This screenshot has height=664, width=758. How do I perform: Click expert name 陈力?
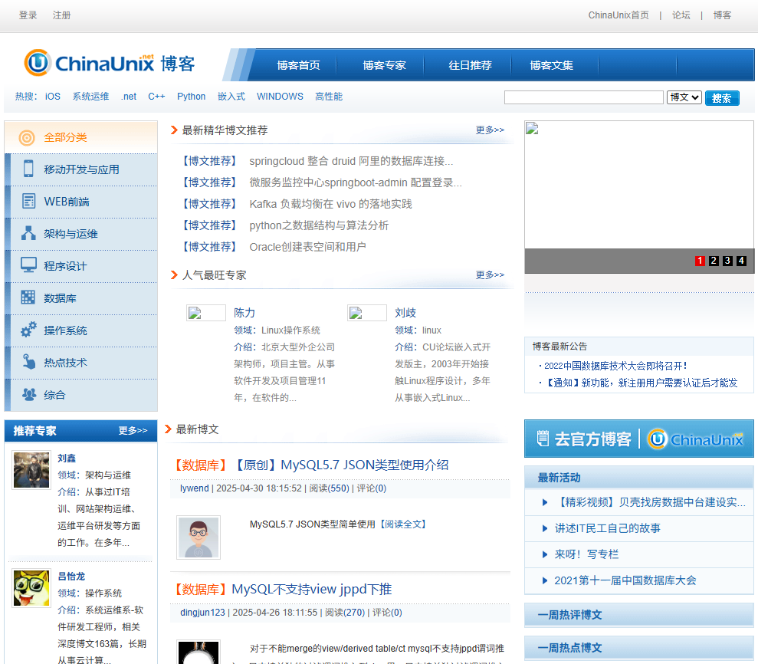[244, 312]
